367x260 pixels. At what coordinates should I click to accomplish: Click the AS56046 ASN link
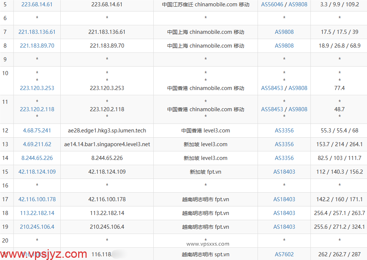click(x=272, y=4)
